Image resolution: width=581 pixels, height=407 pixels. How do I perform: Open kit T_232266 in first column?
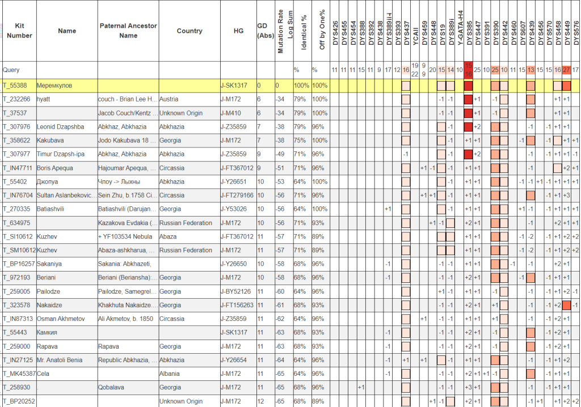18,99
